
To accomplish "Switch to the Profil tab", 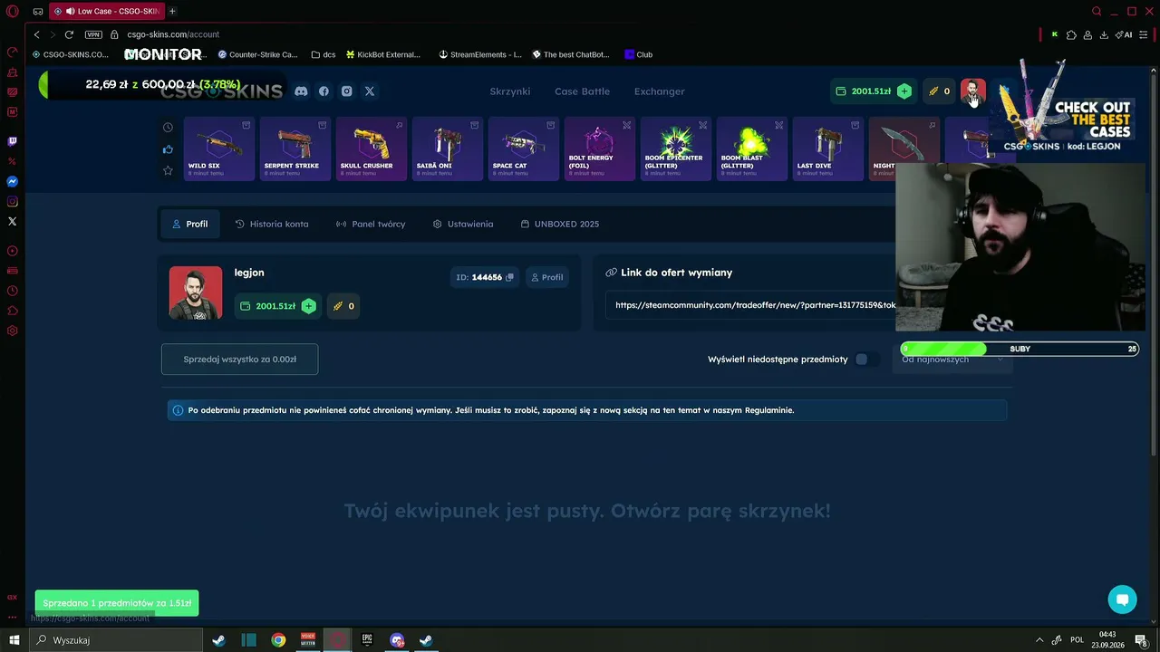I will 190,224.
